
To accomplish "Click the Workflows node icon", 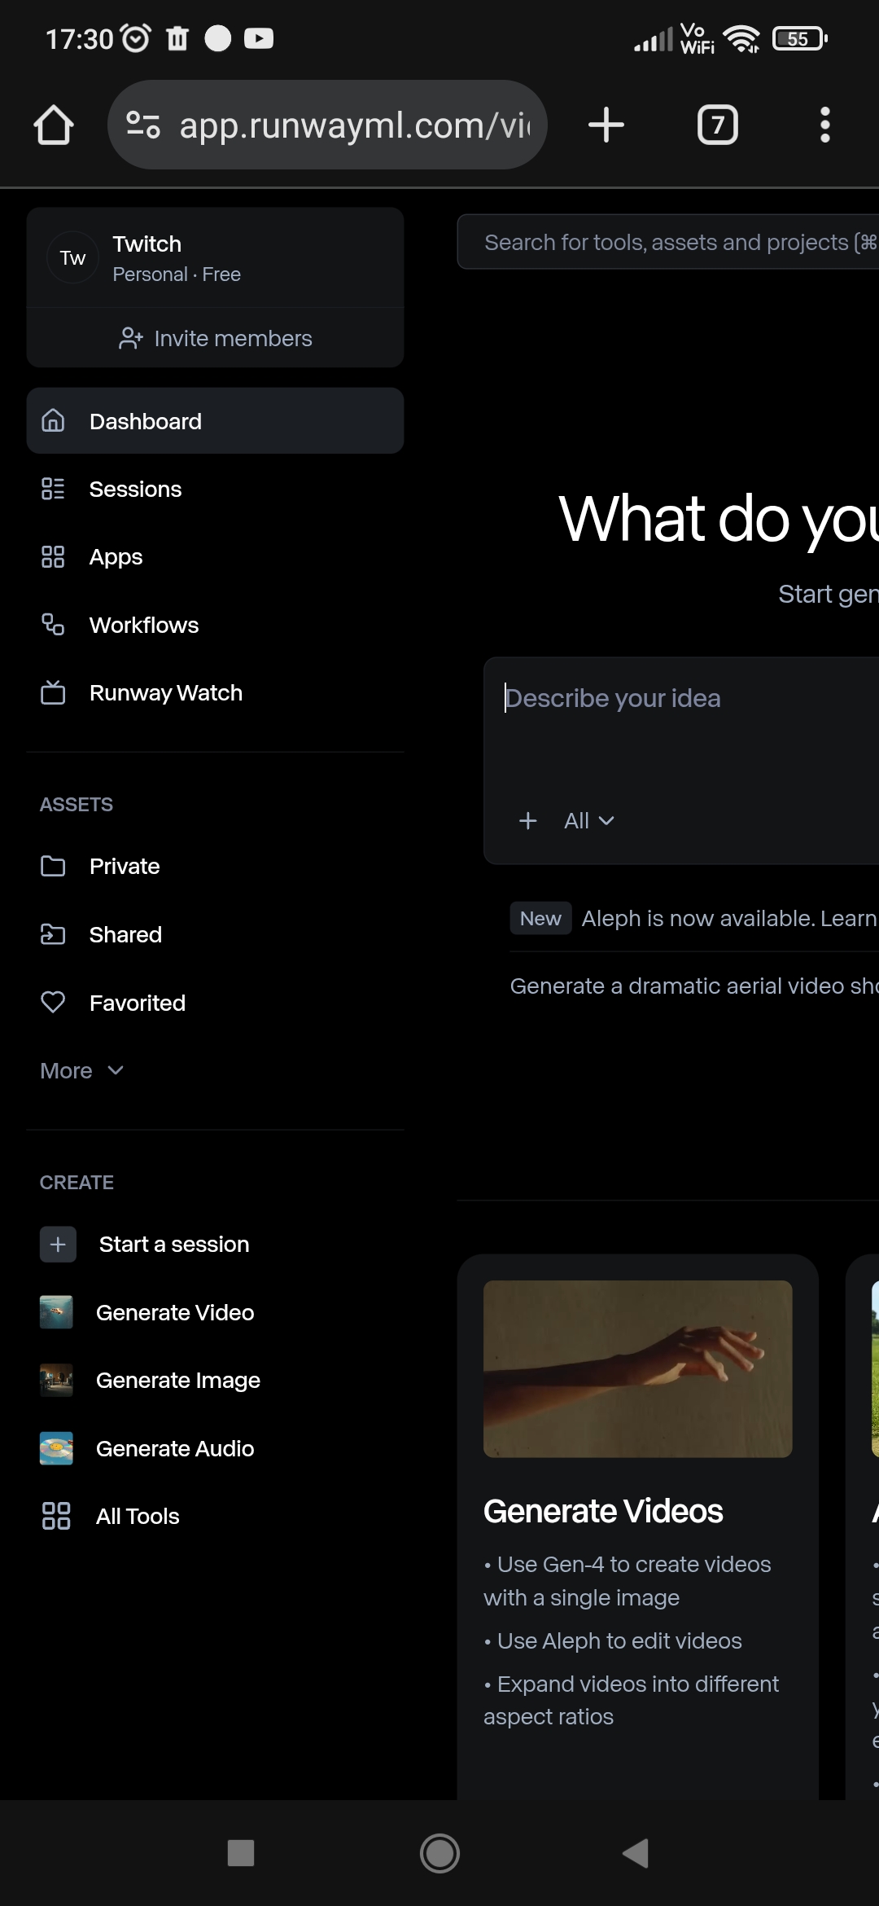I will tap(53, 625).
